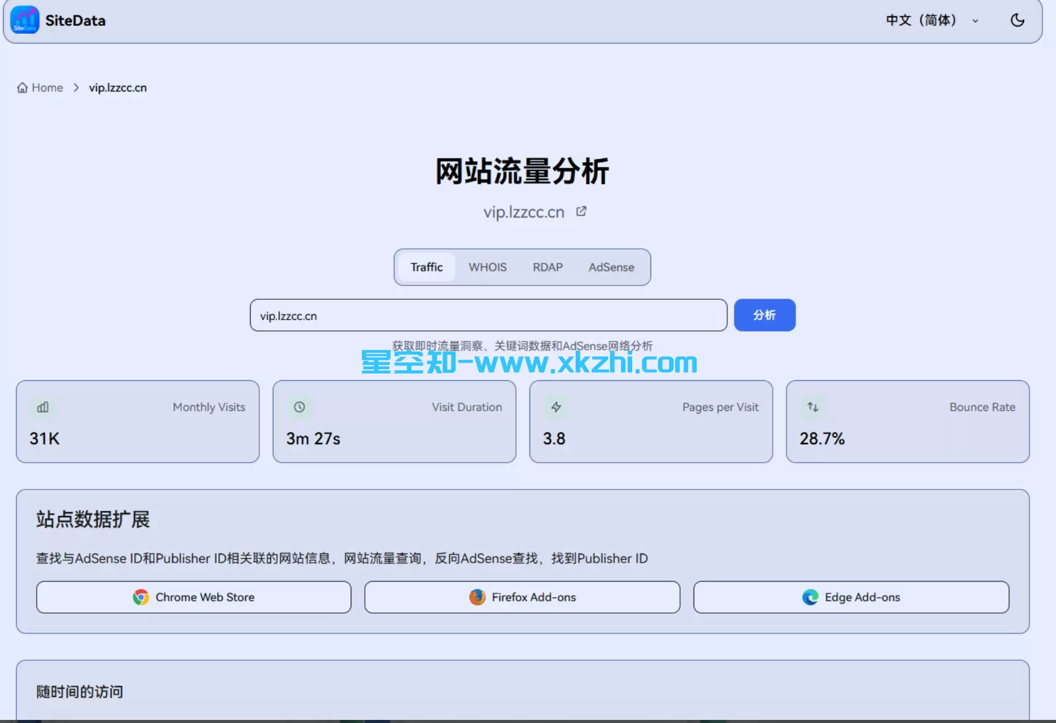Click the arrows icon on Bounce Rate card
The height and width of the screenshot is (723, 1056).
812,407
